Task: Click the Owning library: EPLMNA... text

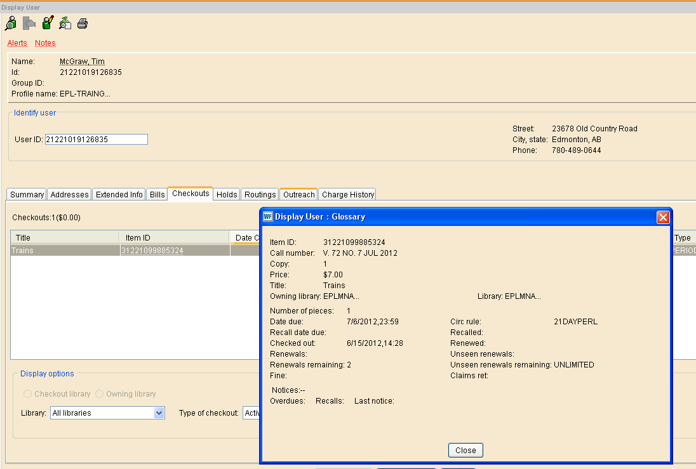Action: tap(314, 296)
